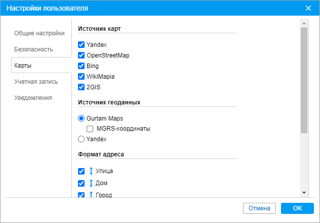This screenshot has height=223, width=320.
Task: Open the Уведомления tab
Action: 33,98
